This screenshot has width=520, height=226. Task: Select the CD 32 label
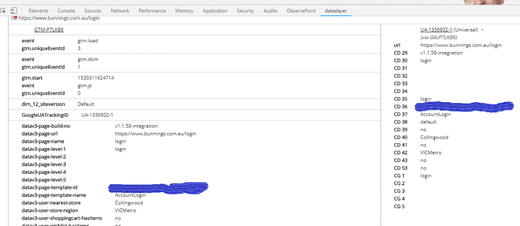[401, 76]
